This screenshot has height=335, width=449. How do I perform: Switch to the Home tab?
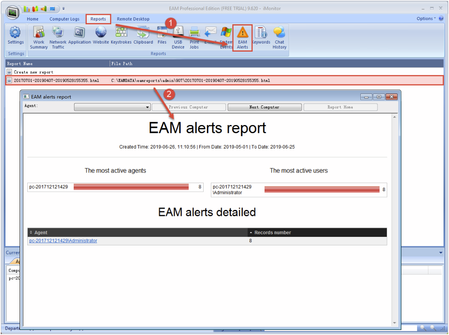click(33, 19)
